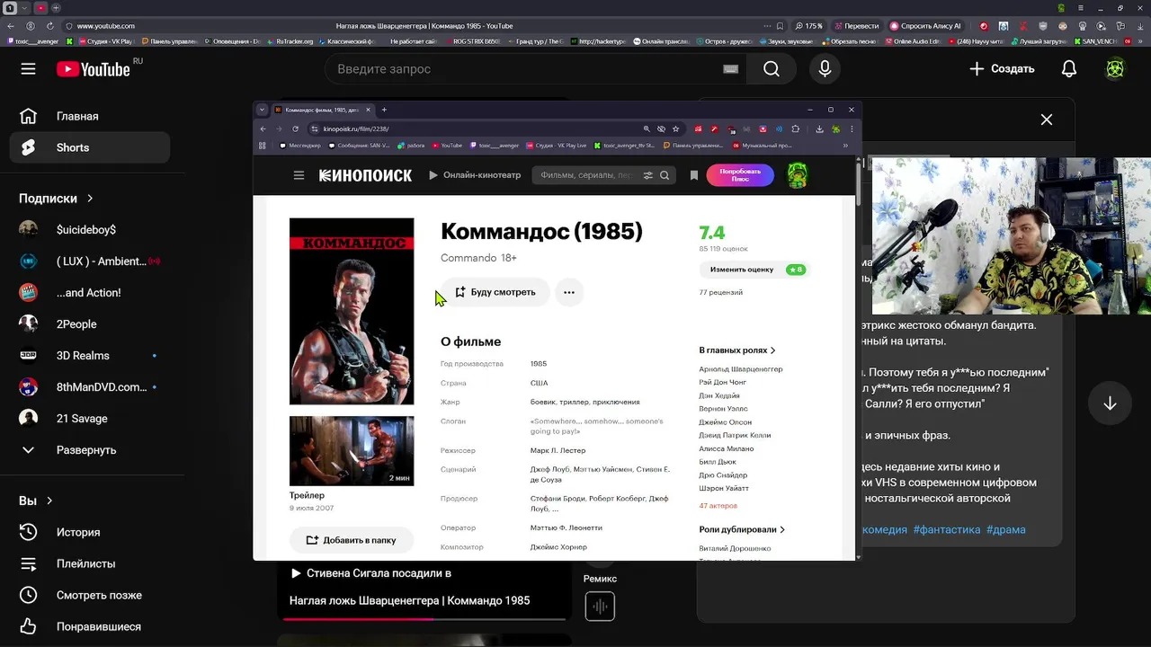Click the #драма hashtag
The height and width of the screenshot is (647, 1151).
[1005, 529]
